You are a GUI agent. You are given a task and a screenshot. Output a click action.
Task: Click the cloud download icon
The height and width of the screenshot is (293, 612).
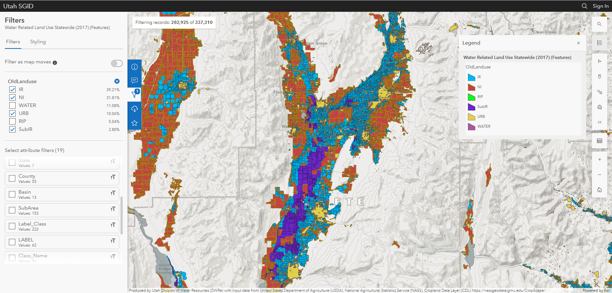[x=135, y=109]
